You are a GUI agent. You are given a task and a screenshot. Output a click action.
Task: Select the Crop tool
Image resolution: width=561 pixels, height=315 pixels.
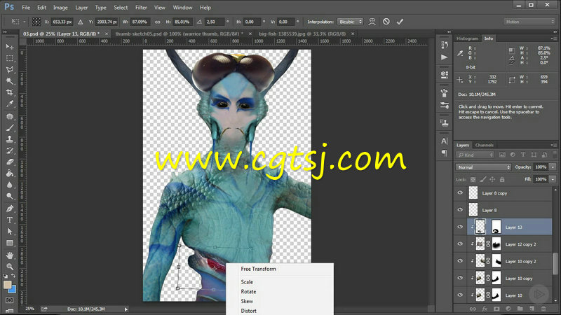coord(10,92)
